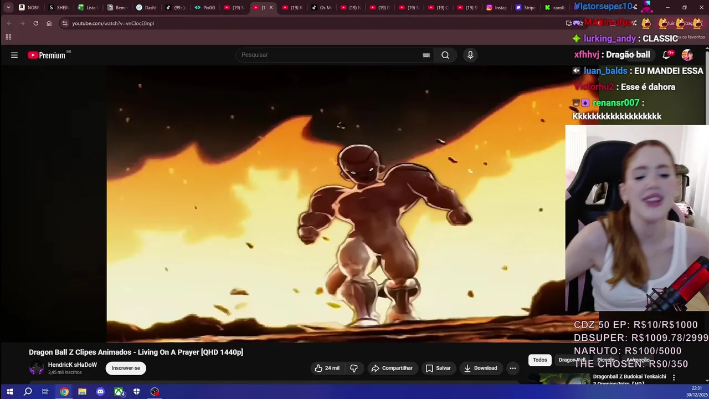Image resolution: width=709 pixels, height=399 pixels.
Task: Open YouTube notifications bell
Action: coord(667,54)
